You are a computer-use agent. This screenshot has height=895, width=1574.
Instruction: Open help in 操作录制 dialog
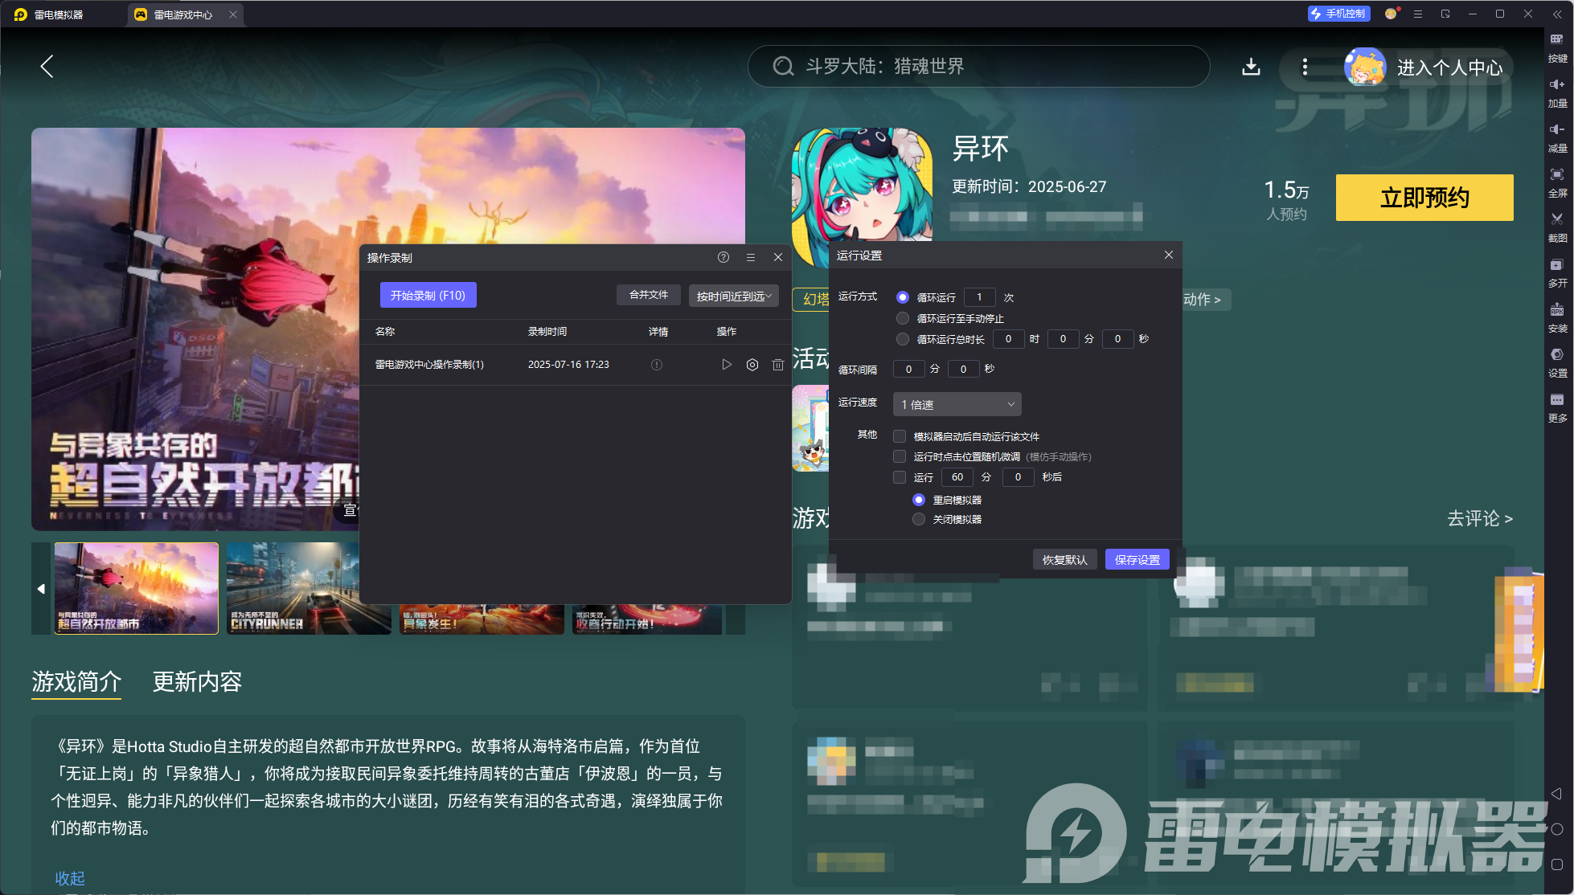click(722, 257)
